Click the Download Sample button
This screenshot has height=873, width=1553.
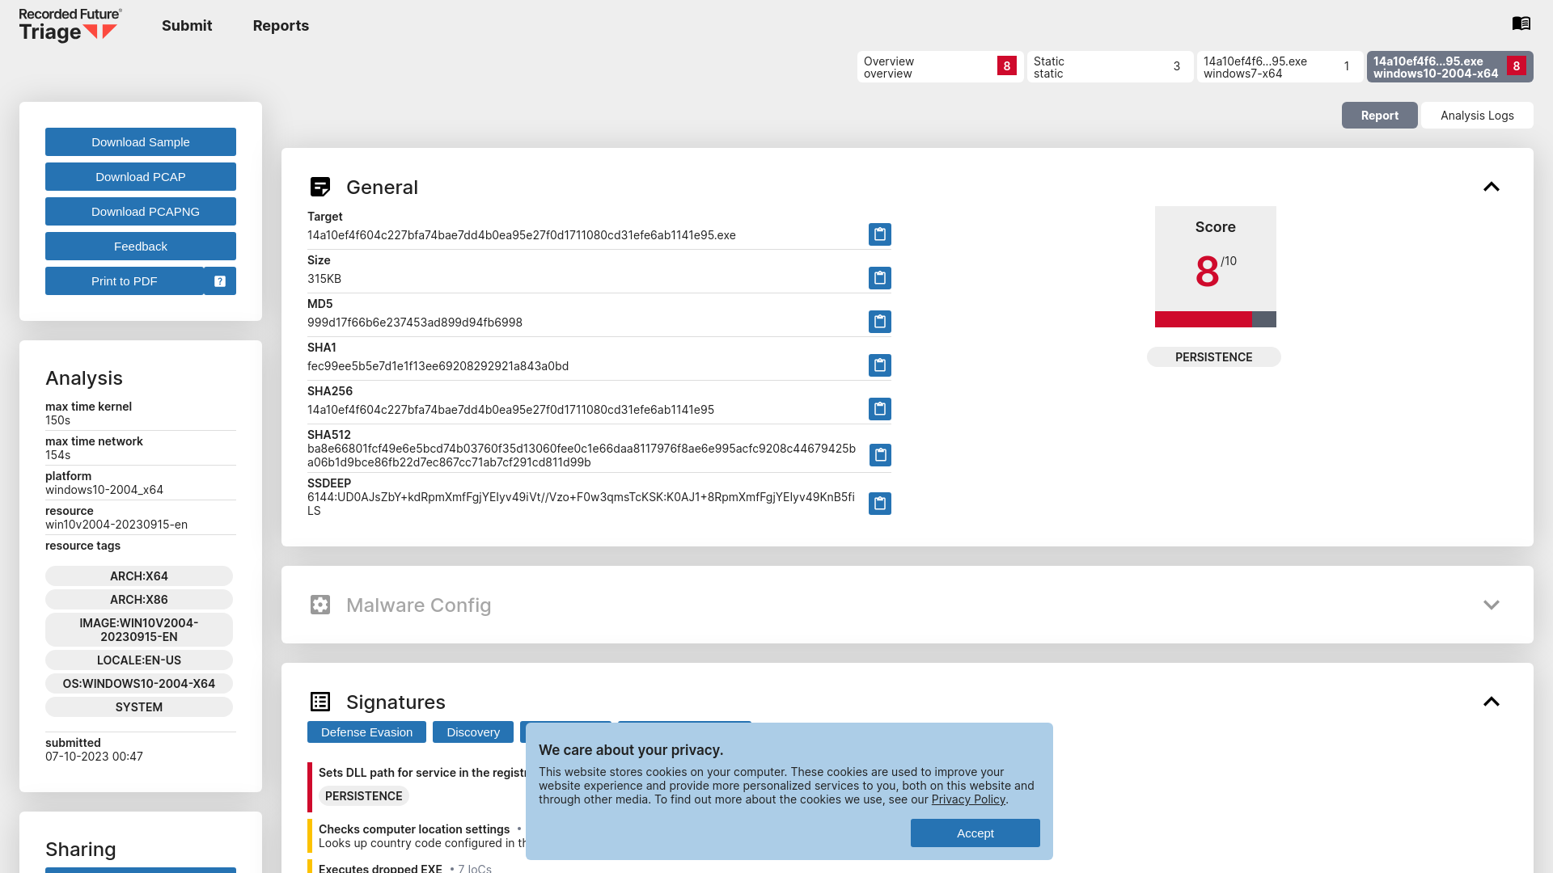pyautogui.click(x=140, y=141)
